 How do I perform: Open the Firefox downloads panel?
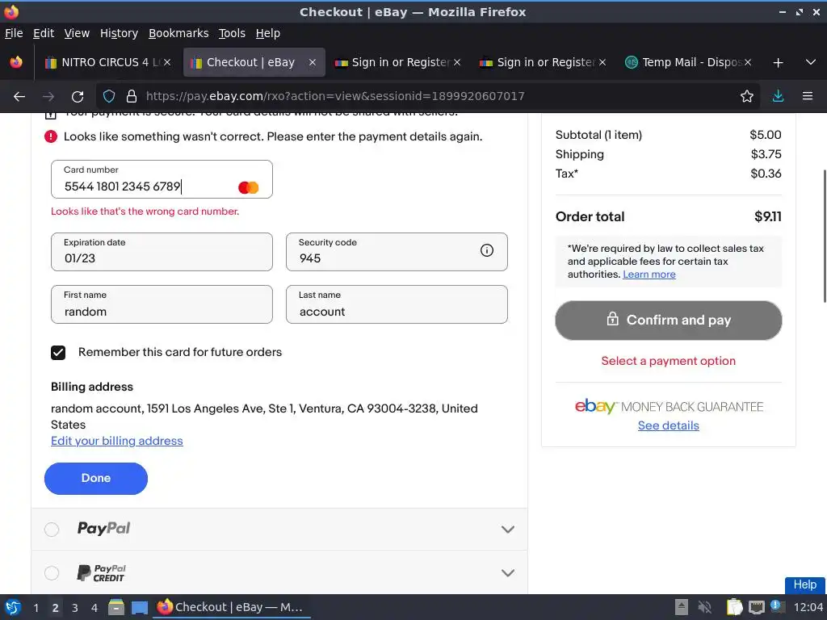(x=778, y=96)
